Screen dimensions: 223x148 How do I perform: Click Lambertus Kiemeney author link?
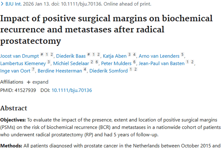pos(23,63)
